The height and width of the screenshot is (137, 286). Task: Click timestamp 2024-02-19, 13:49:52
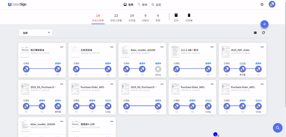(190, 90)
